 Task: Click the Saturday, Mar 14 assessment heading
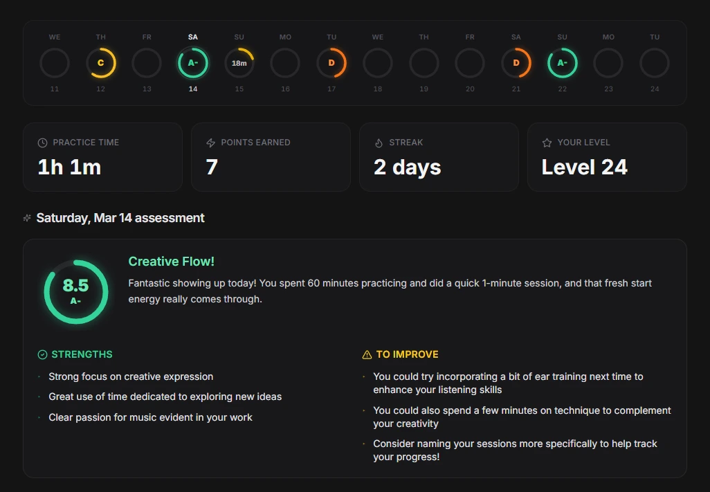(x=120, y=218)
